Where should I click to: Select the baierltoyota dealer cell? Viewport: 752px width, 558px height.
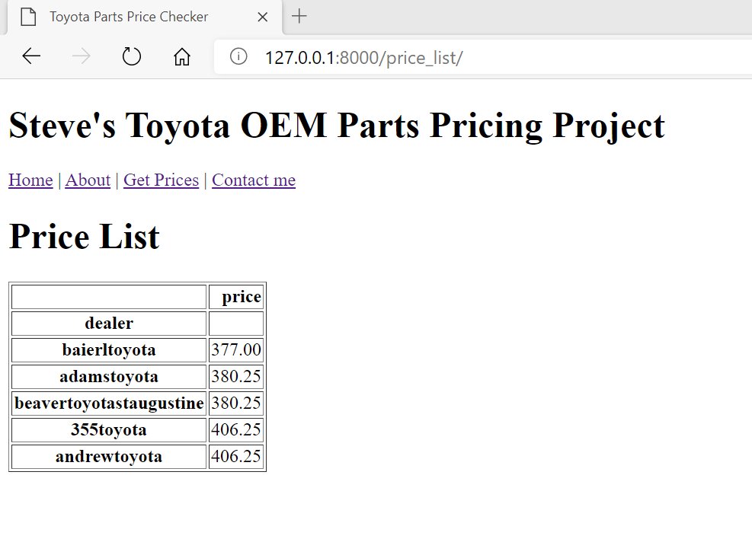[x=109, y=350]
